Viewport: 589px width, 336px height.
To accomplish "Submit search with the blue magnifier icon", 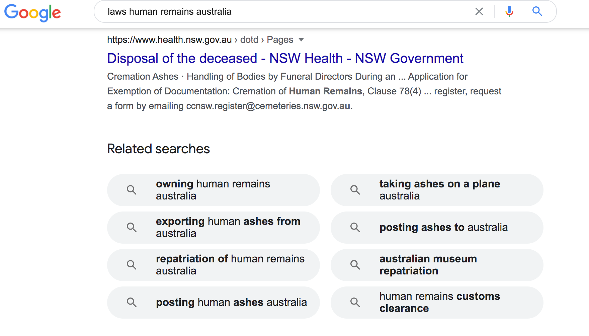I will click(537, 11).
